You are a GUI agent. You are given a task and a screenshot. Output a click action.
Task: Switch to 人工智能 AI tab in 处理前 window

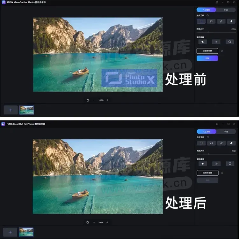pos(206,10)
